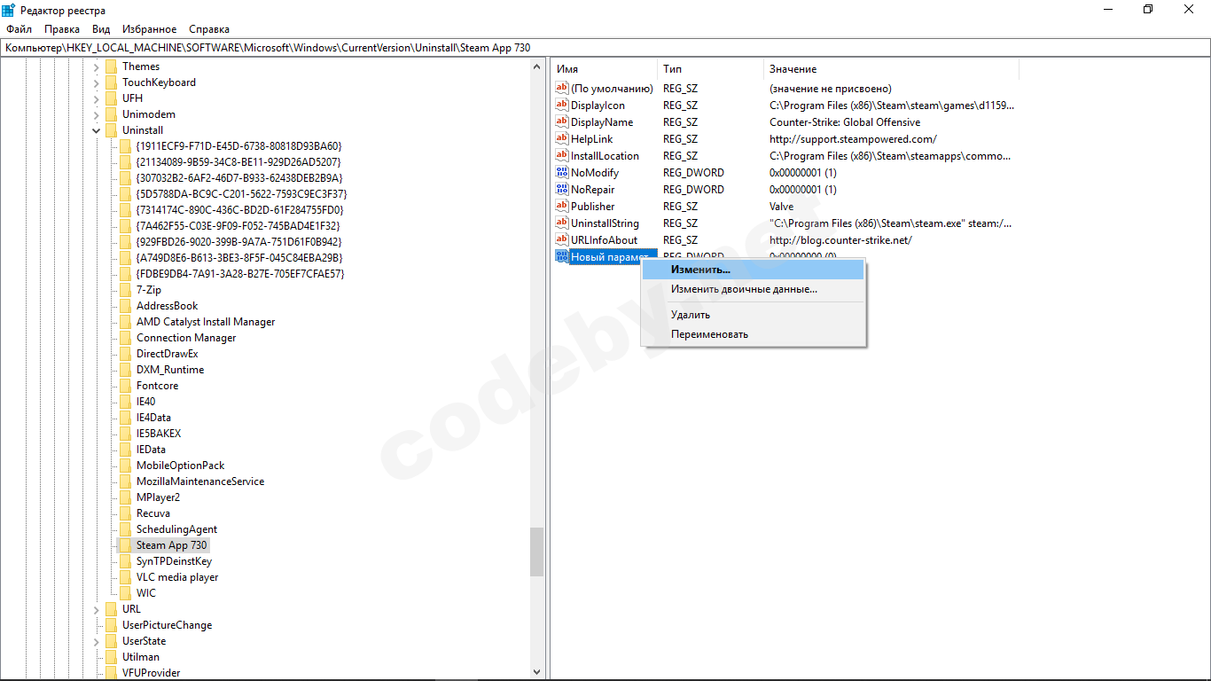Screen dimensions: 1211x681
Task: Open the Избранное menu
Action: [150, 29]
